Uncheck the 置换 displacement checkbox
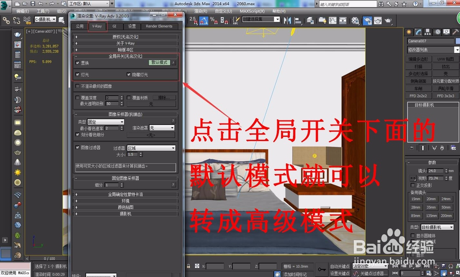Viewport: 460px width, 277px height. pos(77,63)
